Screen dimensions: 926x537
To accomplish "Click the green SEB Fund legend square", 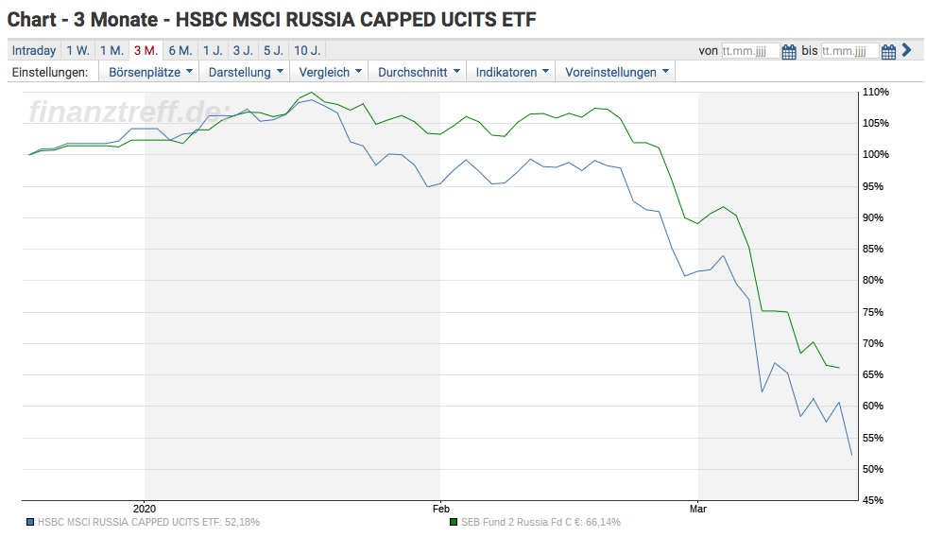I will click(x=454, y=522).
